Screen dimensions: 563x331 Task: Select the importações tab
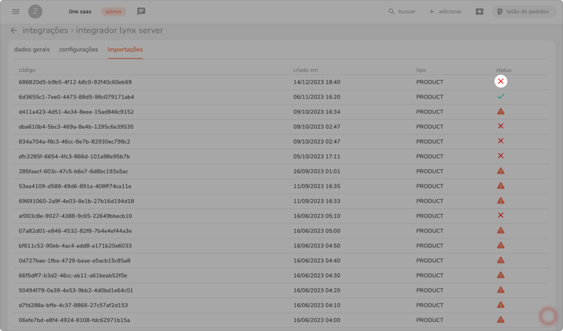(125, 50)
